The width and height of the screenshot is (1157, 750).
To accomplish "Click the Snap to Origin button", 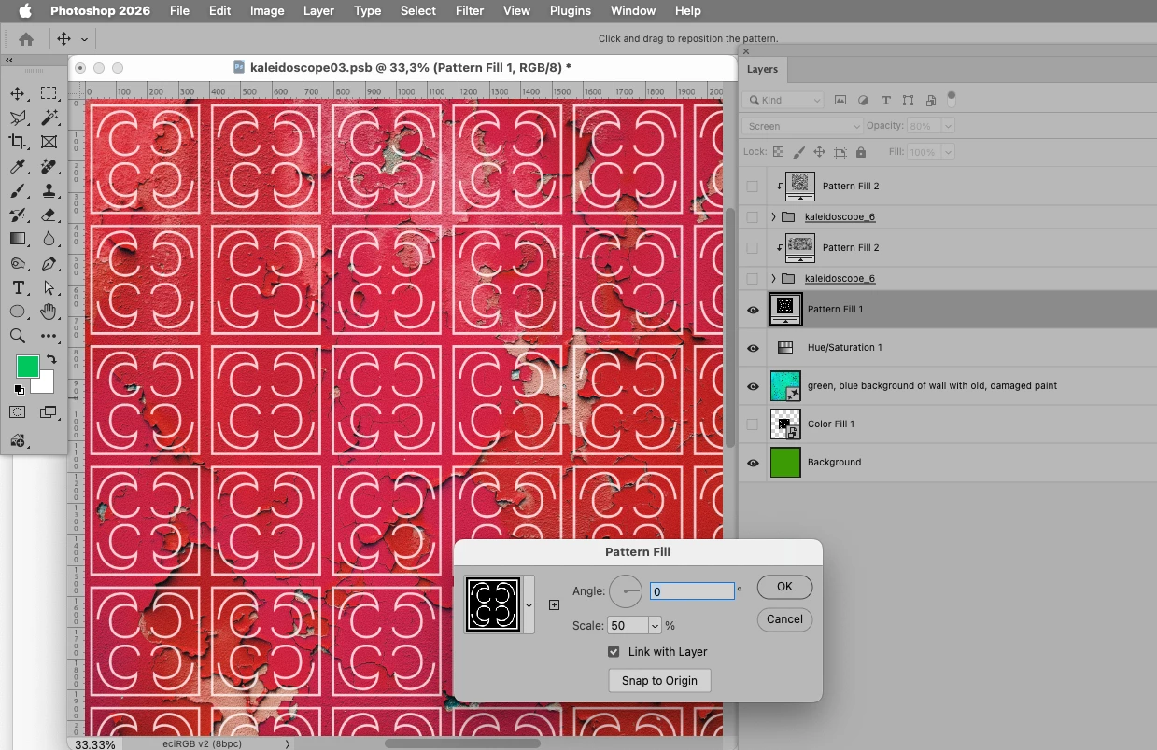I will point(659,681).
